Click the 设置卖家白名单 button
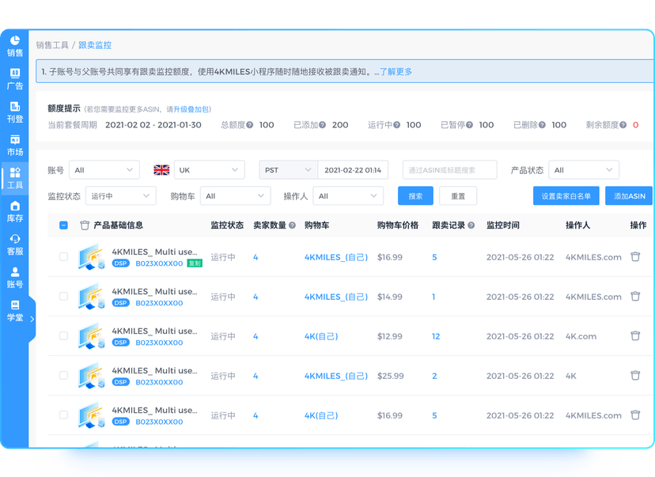The width and height of the screenshot is (655, 477). (566, 196)
